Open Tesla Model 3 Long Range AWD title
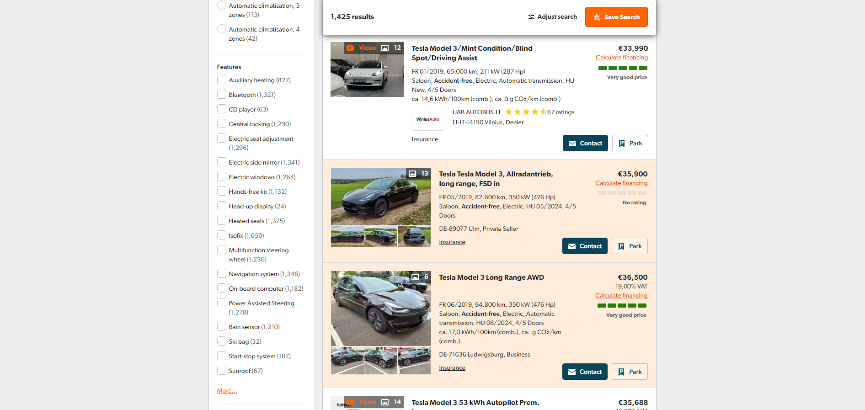Viewport: 865px width, 410px height. [x=491, y=277]
